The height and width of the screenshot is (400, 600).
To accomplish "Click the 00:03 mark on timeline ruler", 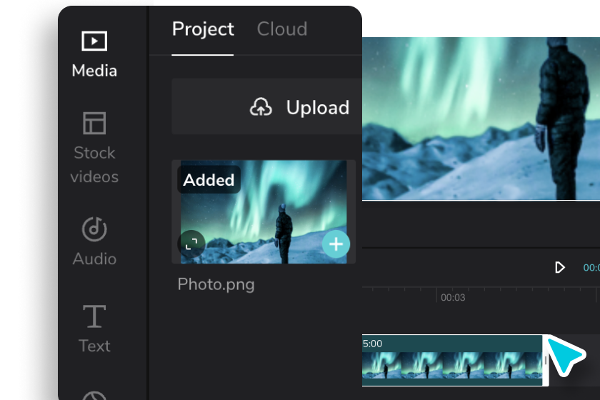I will (x=453, y=297).
